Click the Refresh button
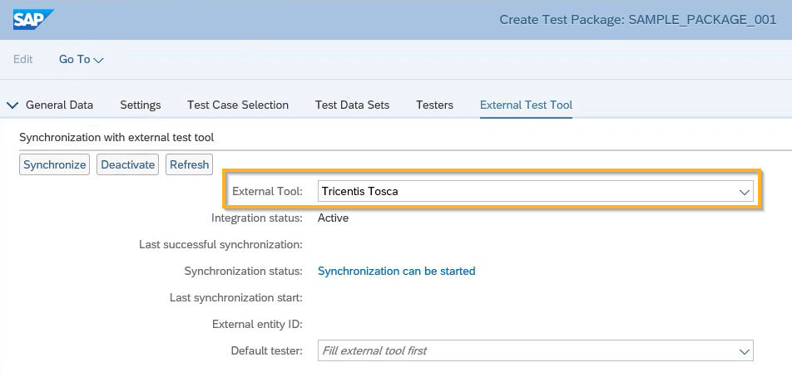The height and width of the screenshot is (377, 792). pos(190,164)
